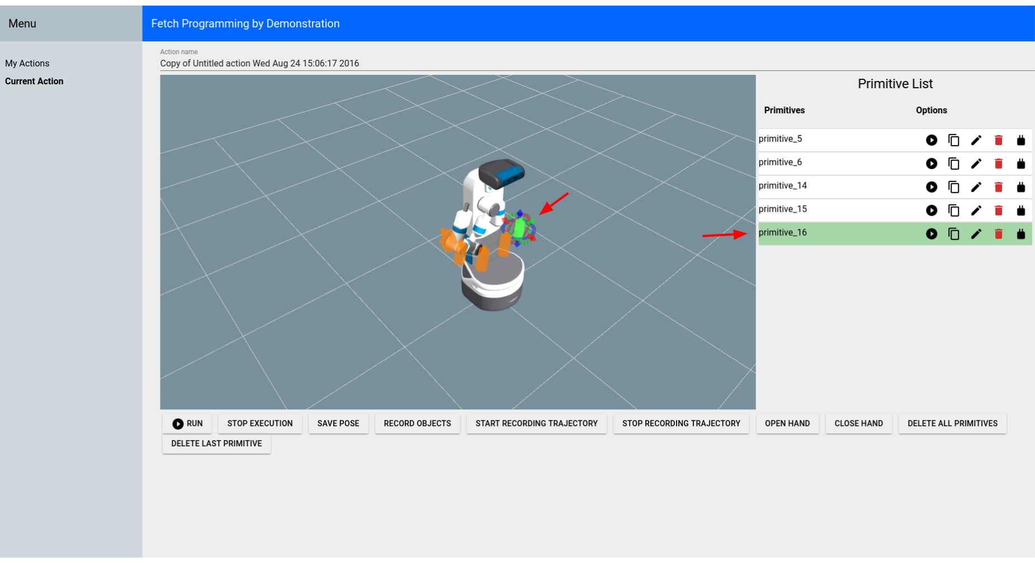This screenshot has width=1035, height=563.
Task: Select the green gripper marker in 3D view
Action: click(520, 228)
